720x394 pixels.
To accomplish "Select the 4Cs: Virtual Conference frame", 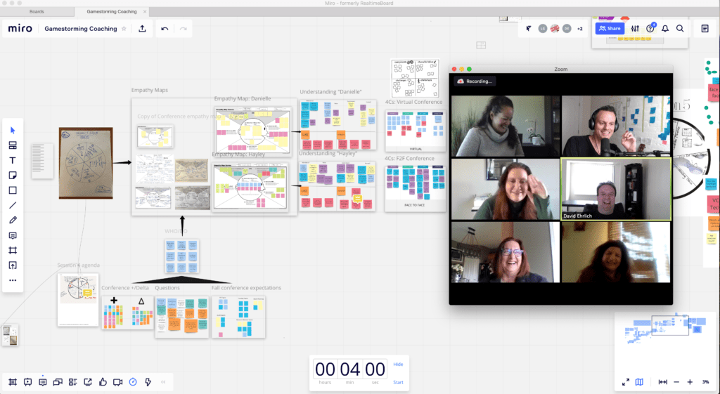I will pos(415,130).
